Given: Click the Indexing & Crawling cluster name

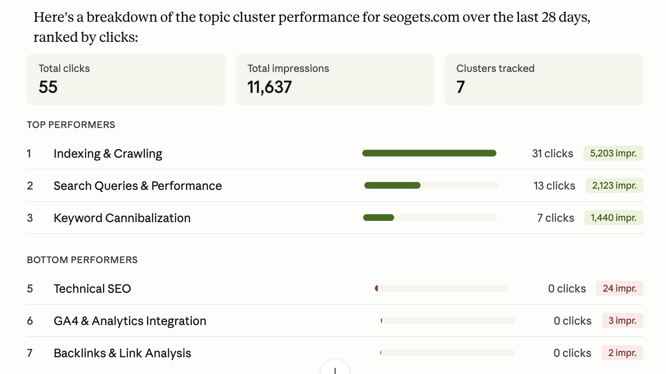Looking at the screenshot, I should click(x=108, y=154).
